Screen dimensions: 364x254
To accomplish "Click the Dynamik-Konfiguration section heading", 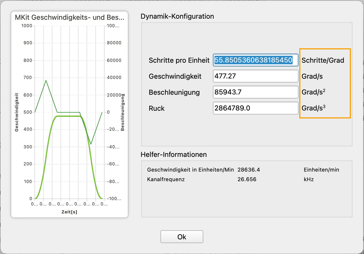I will [x=177, y=16].
